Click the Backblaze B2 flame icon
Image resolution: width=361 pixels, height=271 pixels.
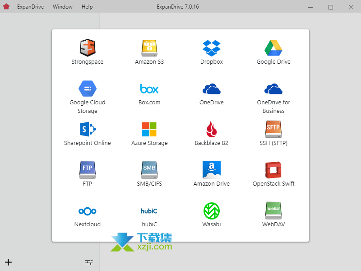pos(211,129)
